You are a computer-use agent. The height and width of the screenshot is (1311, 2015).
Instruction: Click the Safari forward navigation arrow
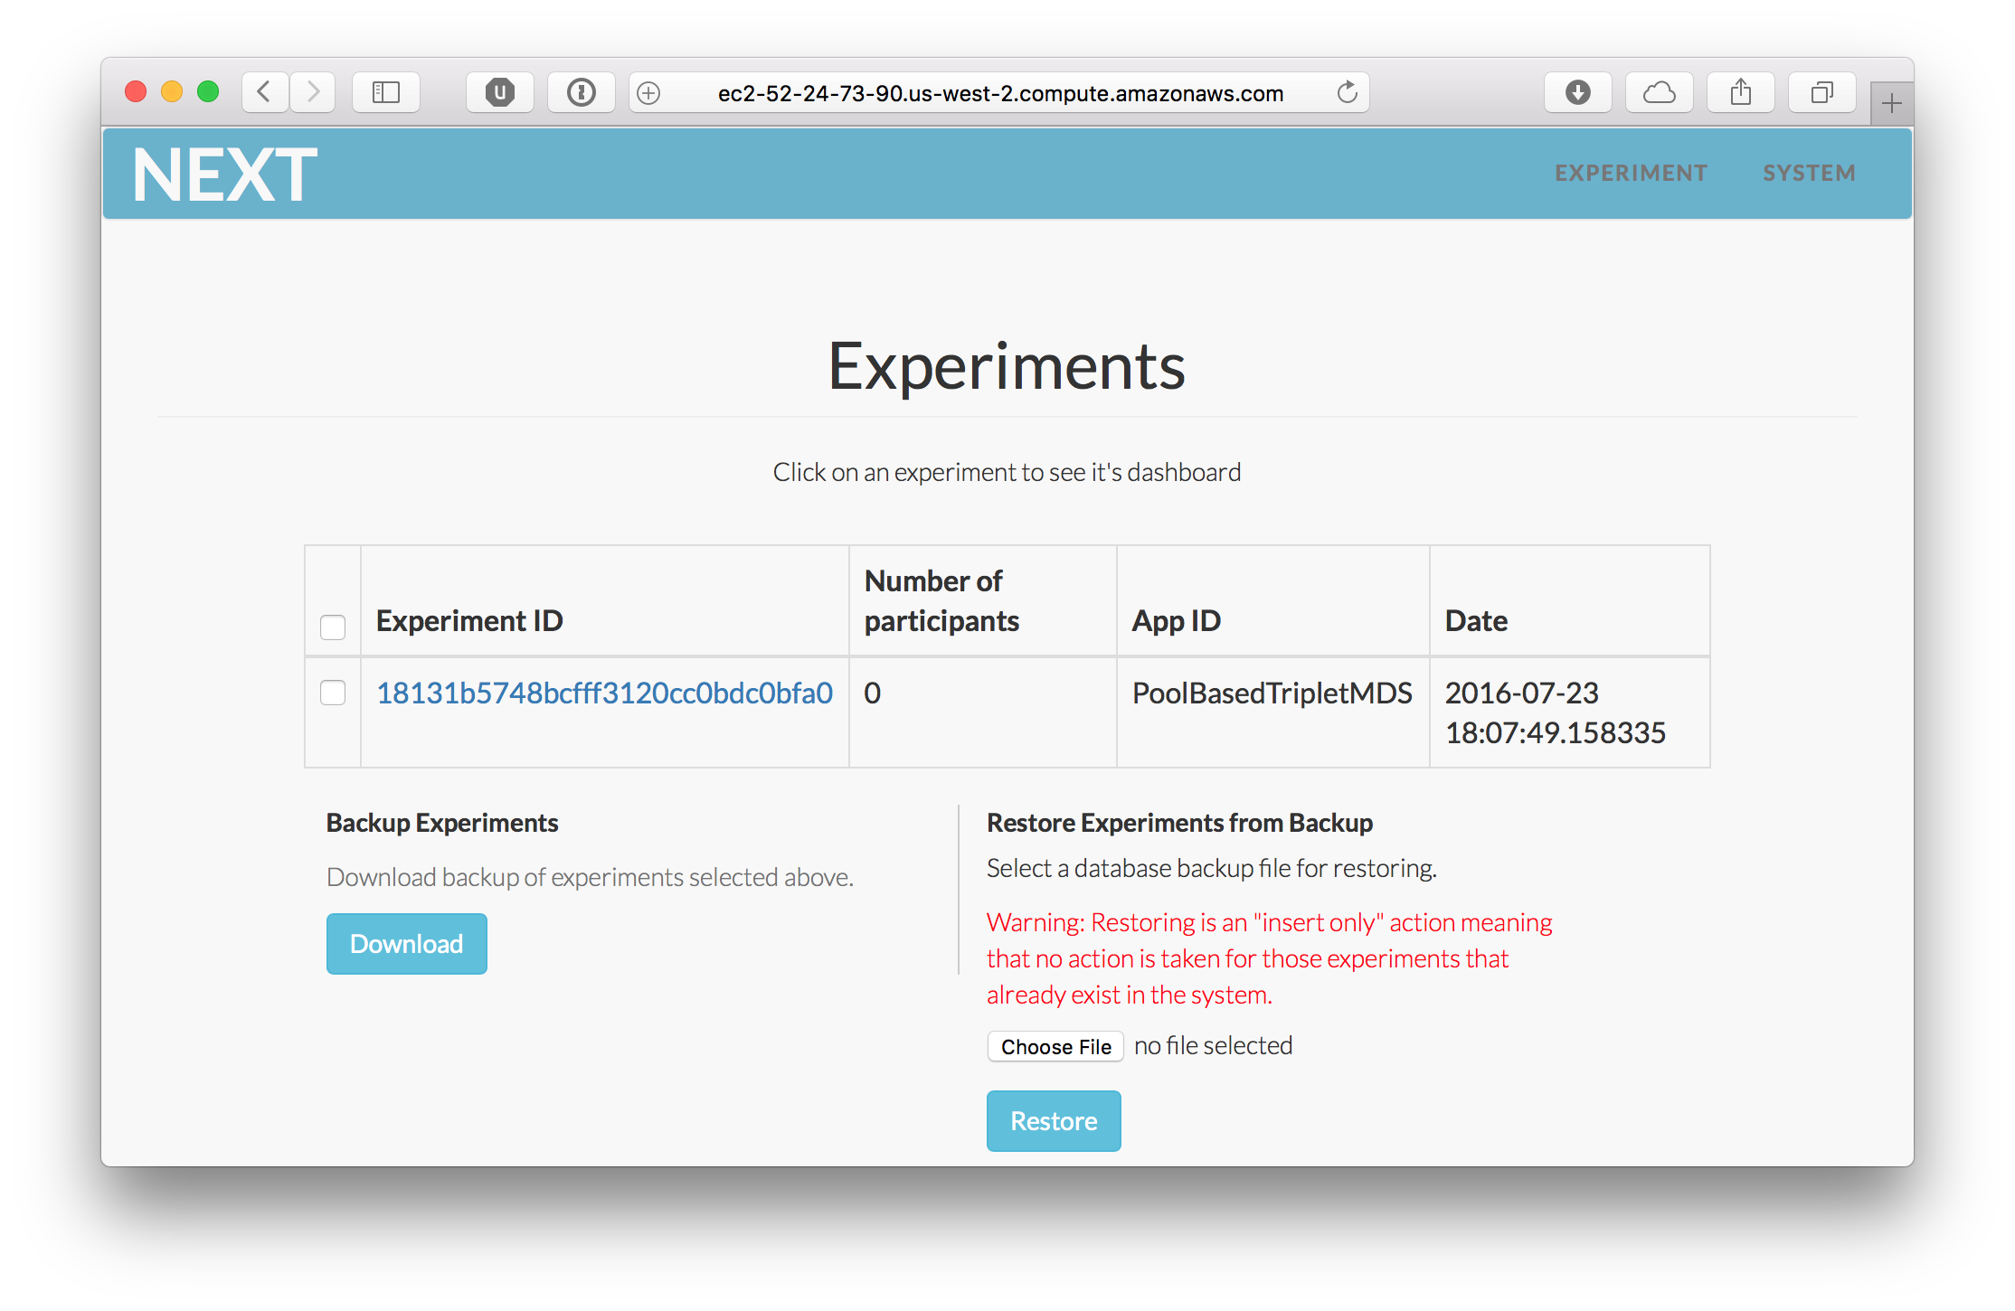coord(313,92)
